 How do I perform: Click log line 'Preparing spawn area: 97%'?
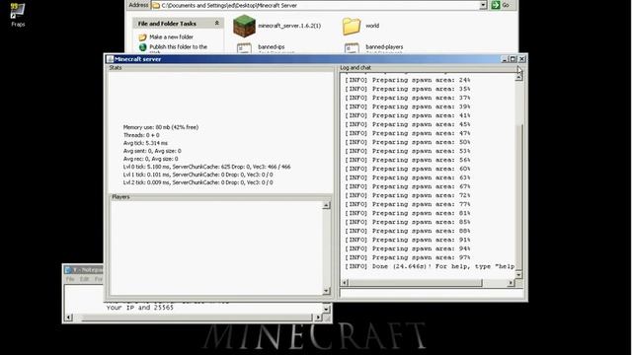coord(408,257)
